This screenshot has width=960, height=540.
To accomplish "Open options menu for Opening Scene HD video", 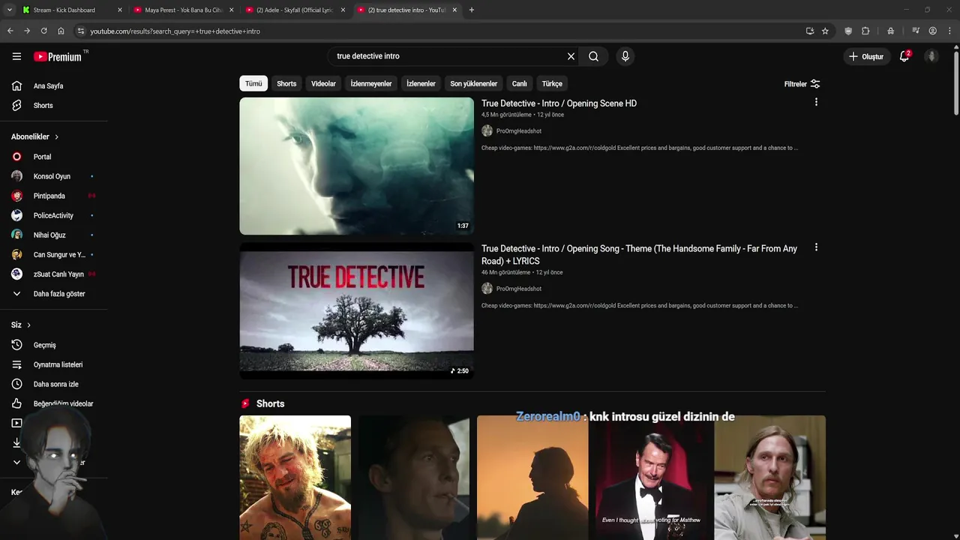I will 816,102.
